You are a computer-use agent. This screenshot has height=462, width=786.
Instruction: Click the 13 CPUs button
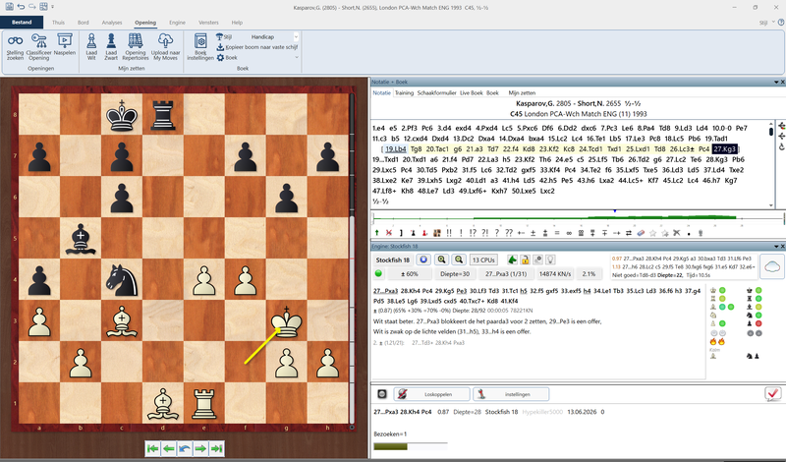(483, 260)
